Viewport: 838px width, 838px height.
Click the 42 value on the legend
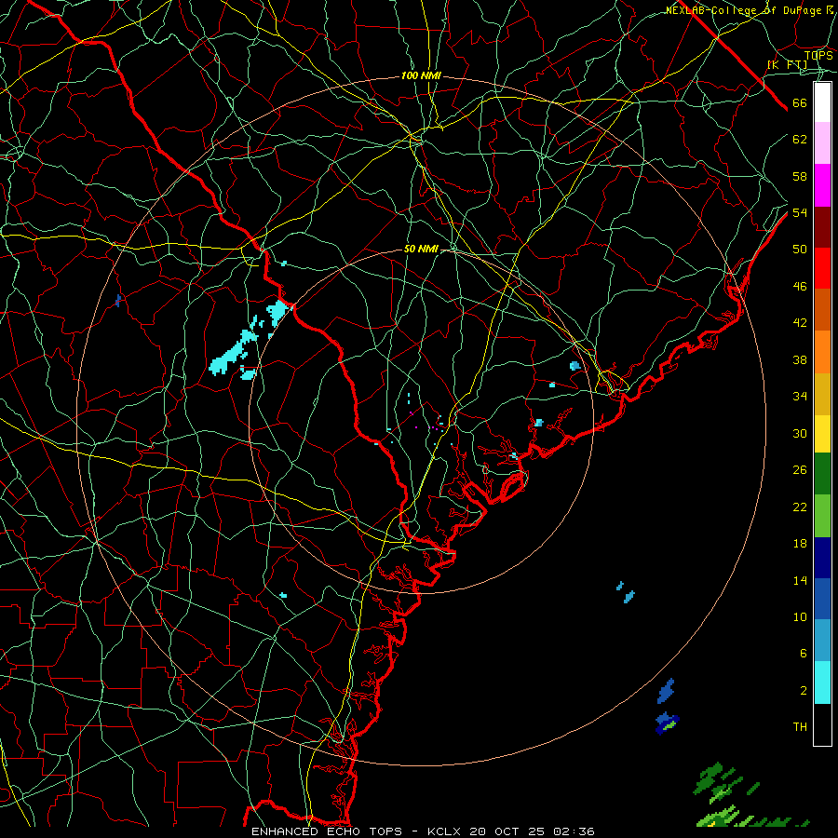click(x=800, y=323)
